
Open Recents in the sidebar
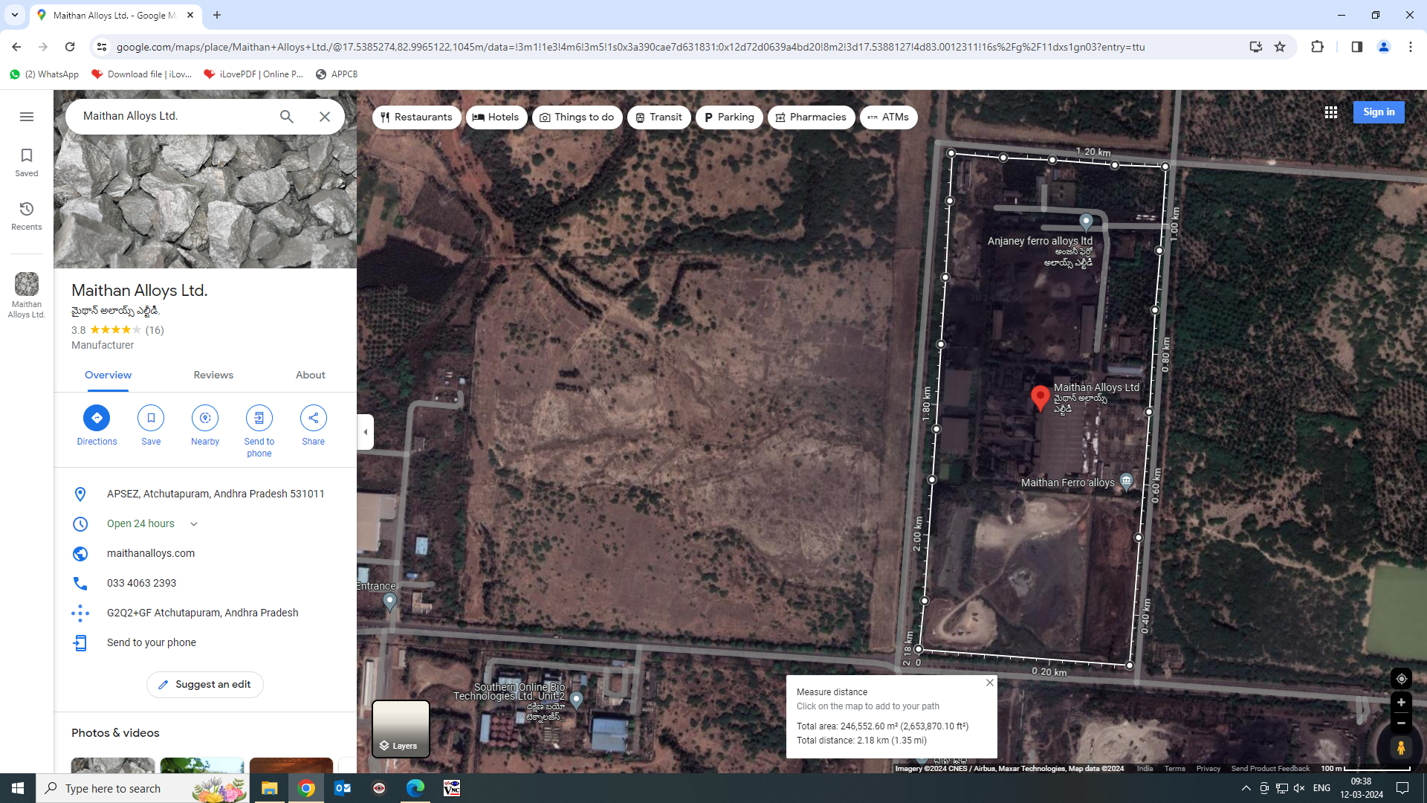tap(27, 215)
